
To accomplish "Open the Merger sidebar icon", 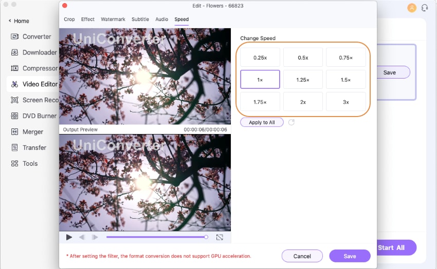I will pos(14,131).
